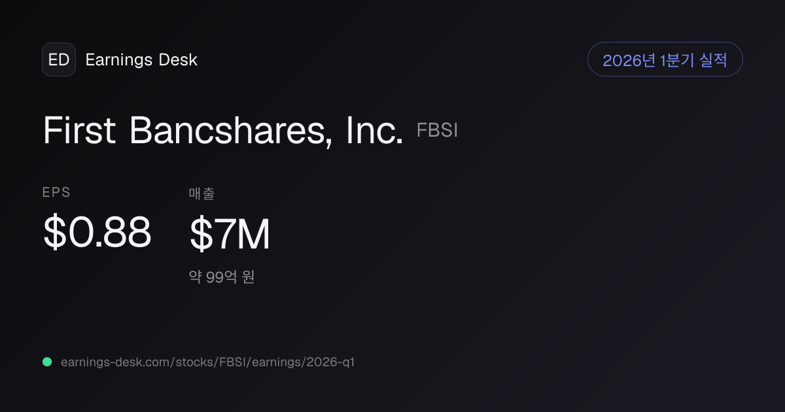785x412 pixels.
Task: Click the word "Bancshares," in the heading
Action: pyautogui.click(x=229, y=131)
